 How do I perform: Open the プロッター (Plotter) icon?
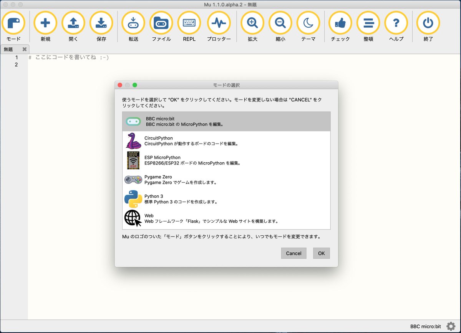pyautogui.click(x=219, y=23)
